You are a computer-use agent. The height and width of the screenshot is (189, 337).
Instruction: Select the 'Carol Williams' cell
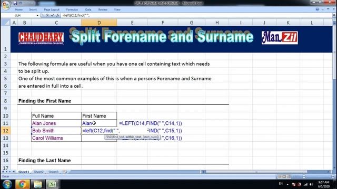tap(56, 138)
